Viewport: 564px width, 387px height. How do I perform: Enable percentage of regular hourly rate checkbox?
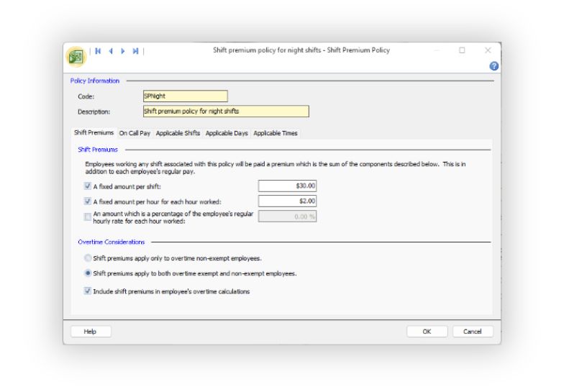pos(88,217)
